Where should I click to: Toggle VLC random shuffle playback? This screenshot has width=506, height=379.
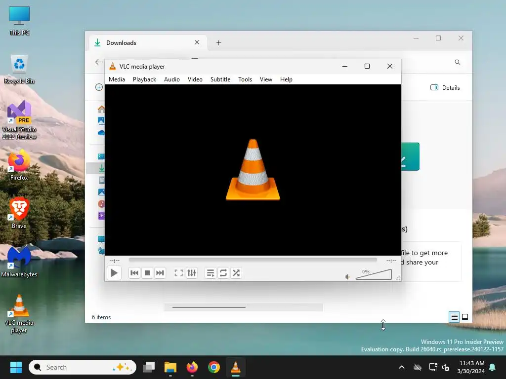tap(236, 273)
